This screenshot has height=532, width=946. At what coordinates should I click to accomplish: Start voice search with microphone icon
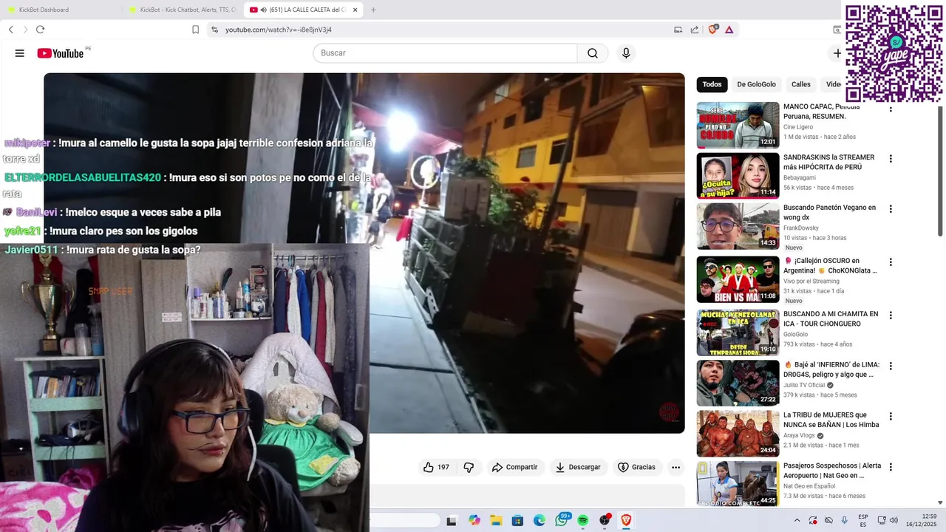tap(626, 53)
